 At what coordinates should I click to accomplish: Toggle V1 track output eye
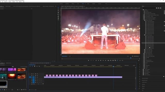point(37,77)
